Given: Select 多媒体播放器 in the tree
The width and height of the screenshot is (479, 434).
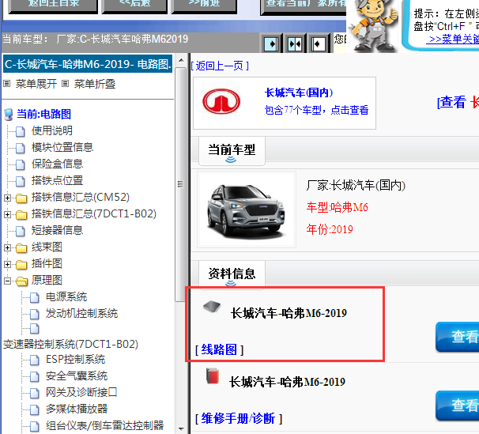Looking at the screenshot, I should (x=77, y=409).
